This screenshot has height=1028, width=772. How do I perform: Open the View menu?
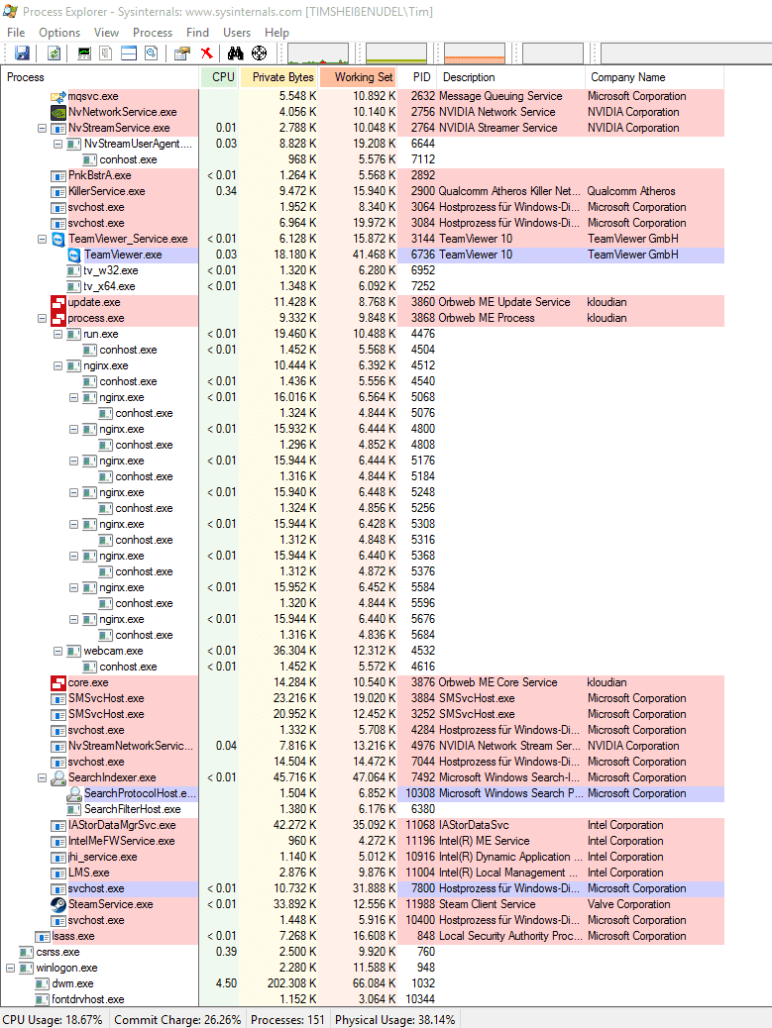[106, 32]
